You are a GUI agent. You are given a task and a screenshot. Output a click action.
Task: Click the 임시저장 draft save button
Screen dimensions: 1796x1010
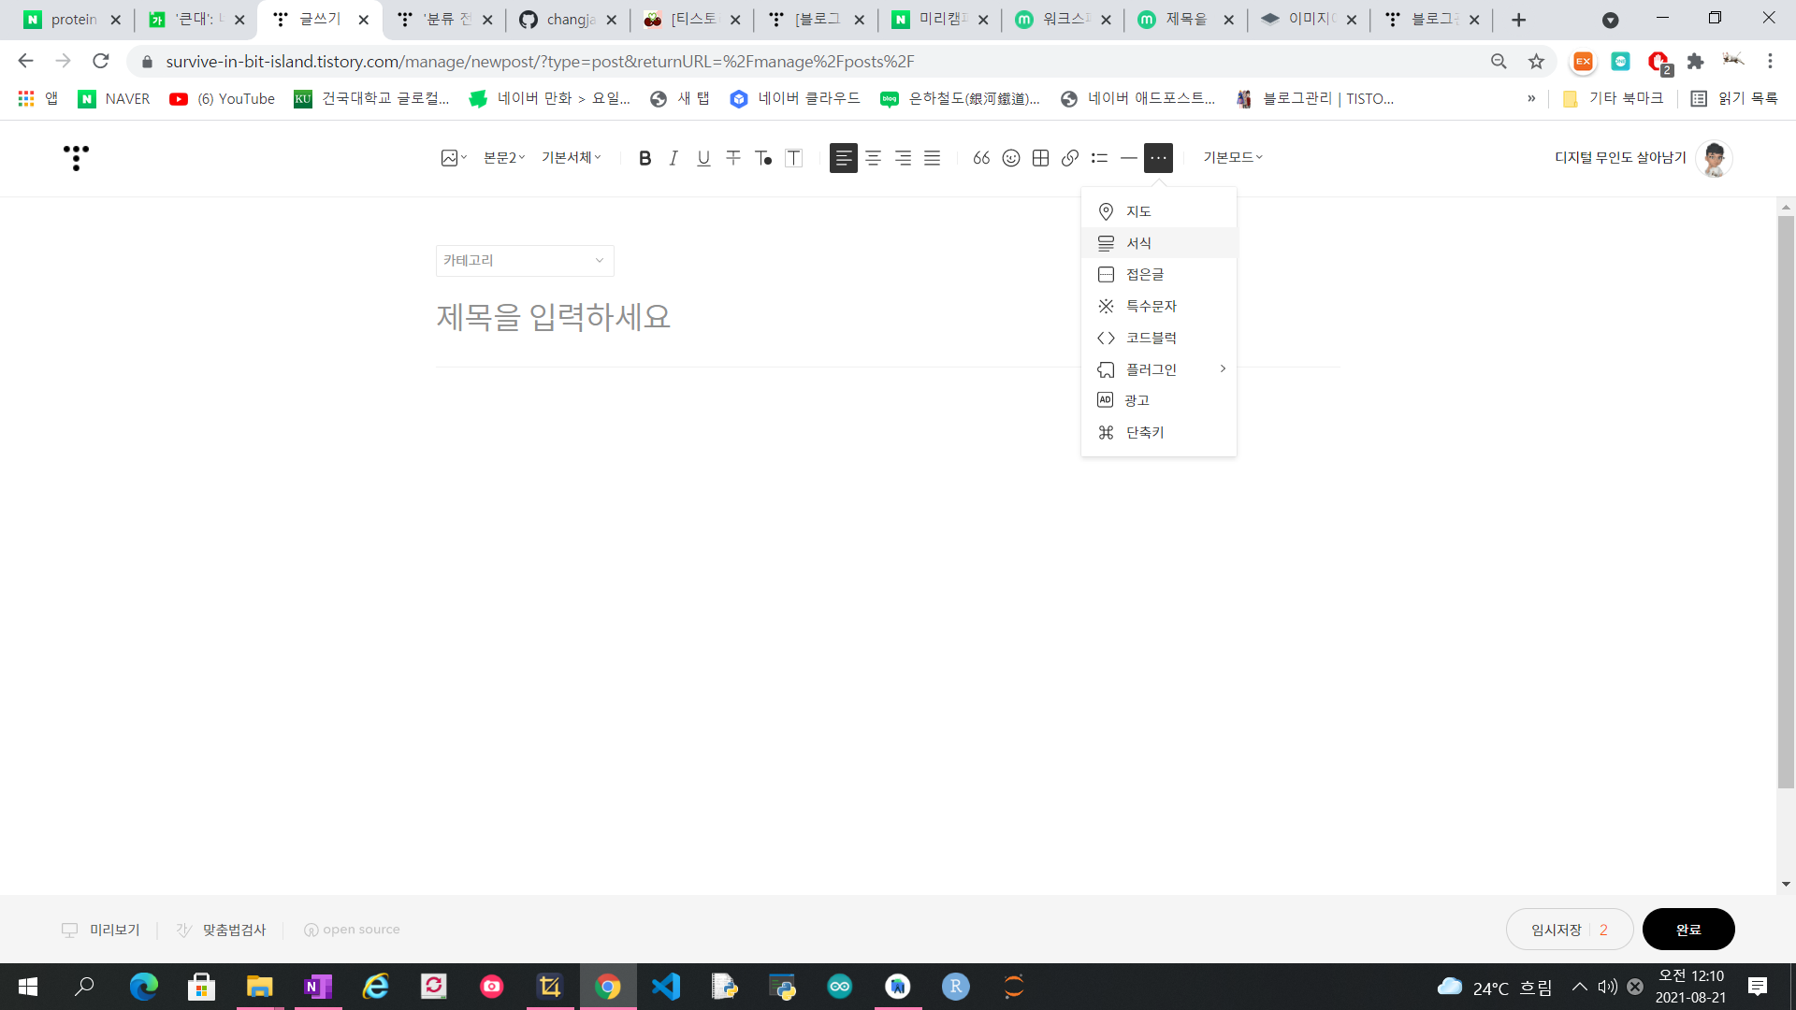point(1557,930)
